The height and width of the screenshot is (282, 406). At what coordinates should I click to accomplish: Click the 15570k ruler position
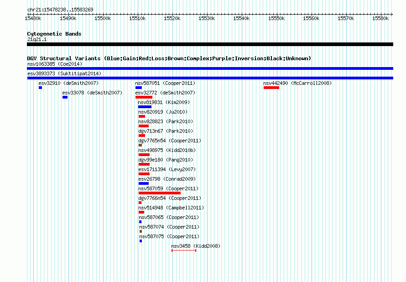tap(346, 18)
